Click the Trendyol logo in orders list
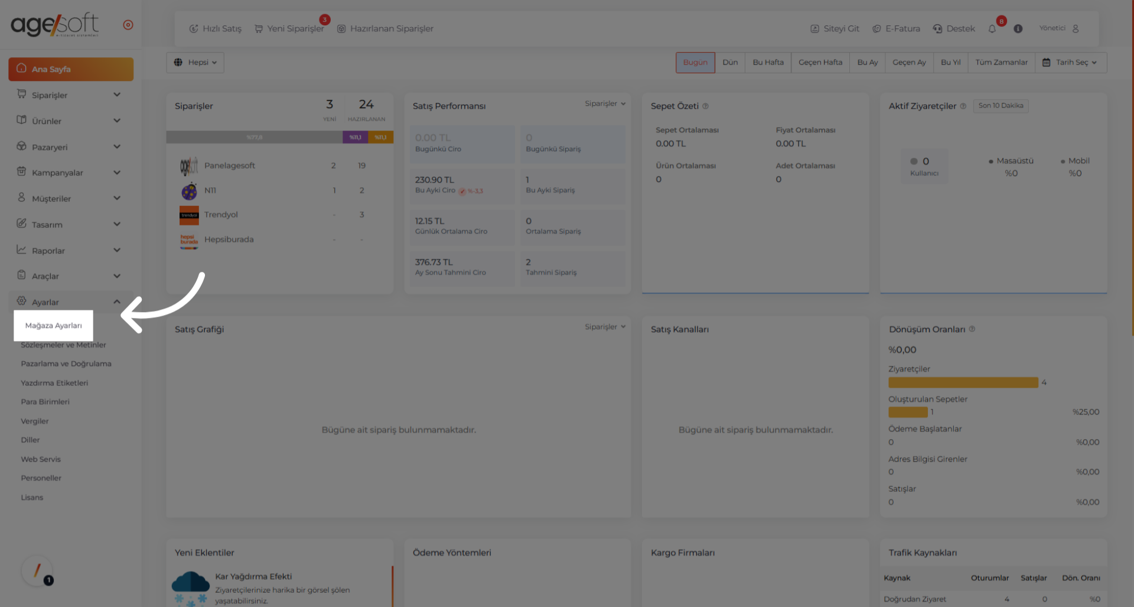 189,215
